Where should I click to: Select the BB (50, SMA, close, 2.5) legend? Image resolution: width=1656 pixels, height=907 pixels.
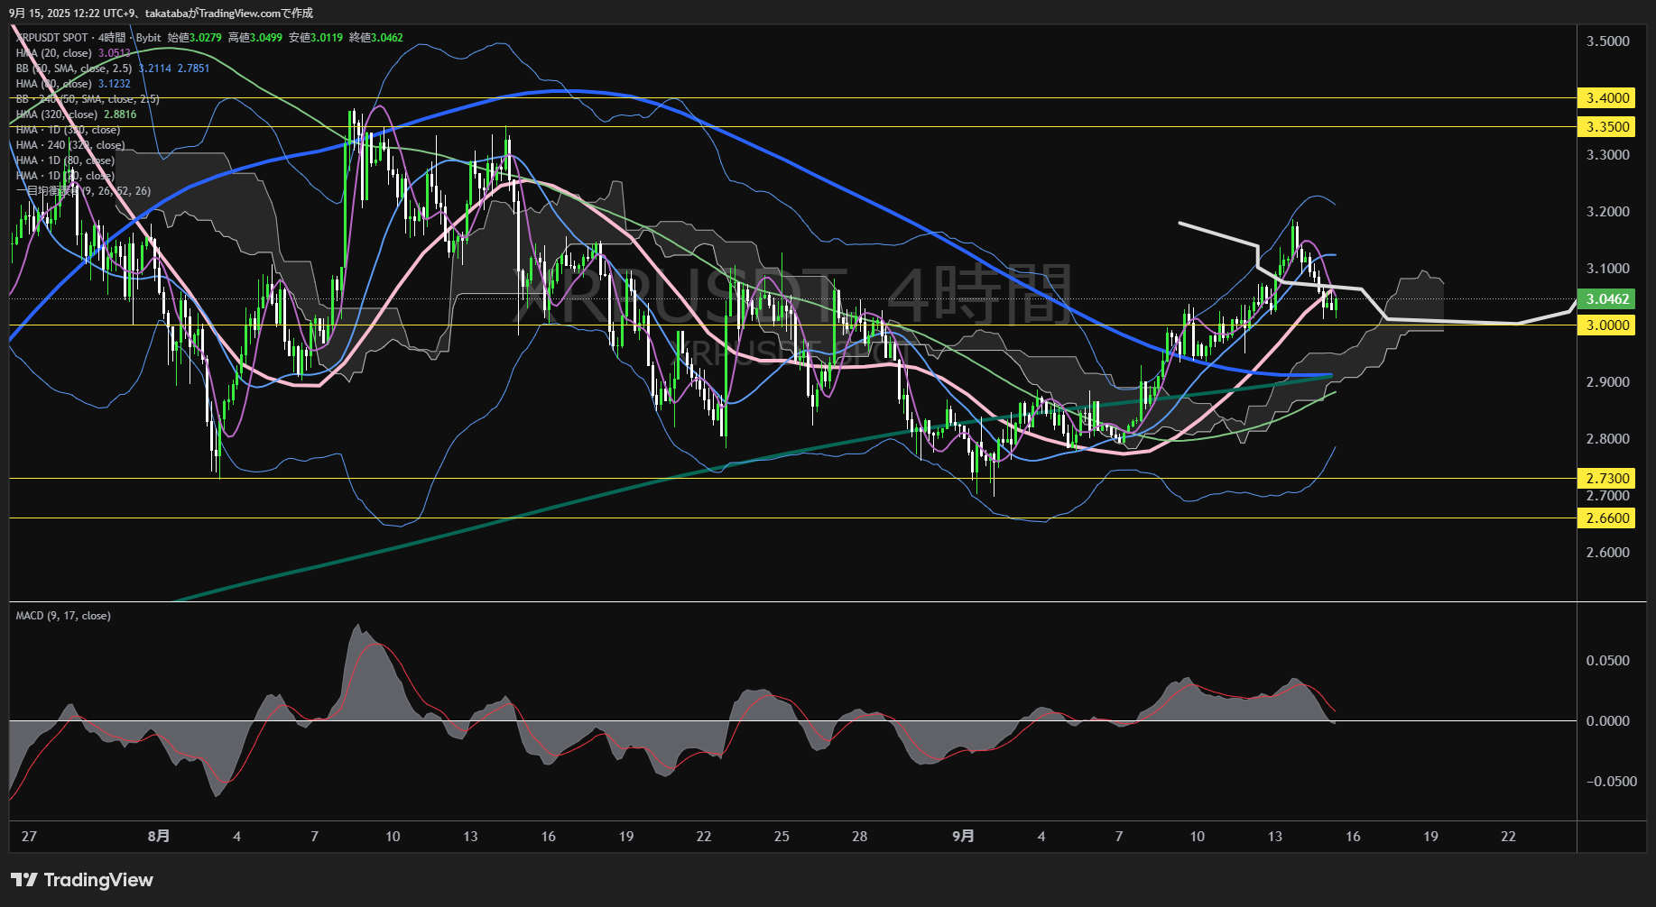[x=74, y=69]
